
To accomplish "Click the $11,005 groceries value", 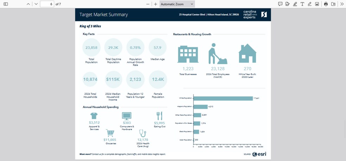I will (x=110, y=140).
